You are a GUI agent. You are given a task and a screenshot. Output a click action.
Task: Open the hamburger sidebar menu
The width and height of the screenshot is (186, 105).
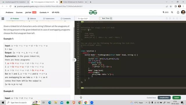[x=3, y=19]
